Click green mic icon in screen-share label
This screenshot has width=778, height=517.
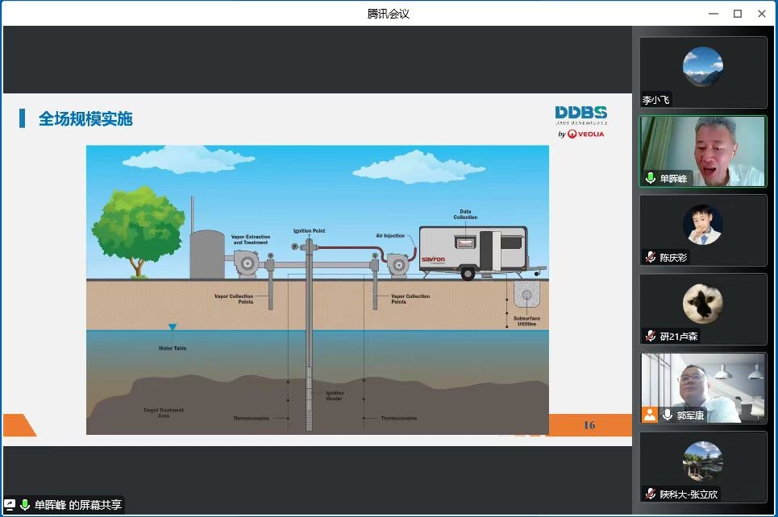(25, 505)
